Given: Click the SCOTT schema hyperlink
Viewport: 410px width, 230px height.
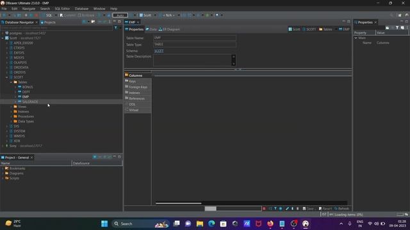Looking at the screenshot, I should tap(159, 51).
